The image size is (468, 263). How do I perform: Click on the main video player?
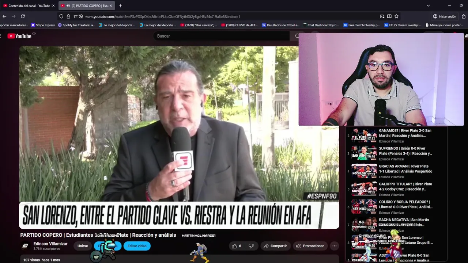click(179, 137)
